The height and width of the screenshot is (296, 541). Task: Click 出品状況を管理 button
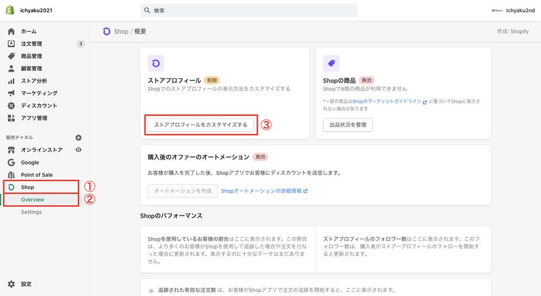point(348,124)
